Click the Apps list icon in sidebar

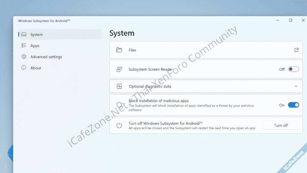(24, 46)
